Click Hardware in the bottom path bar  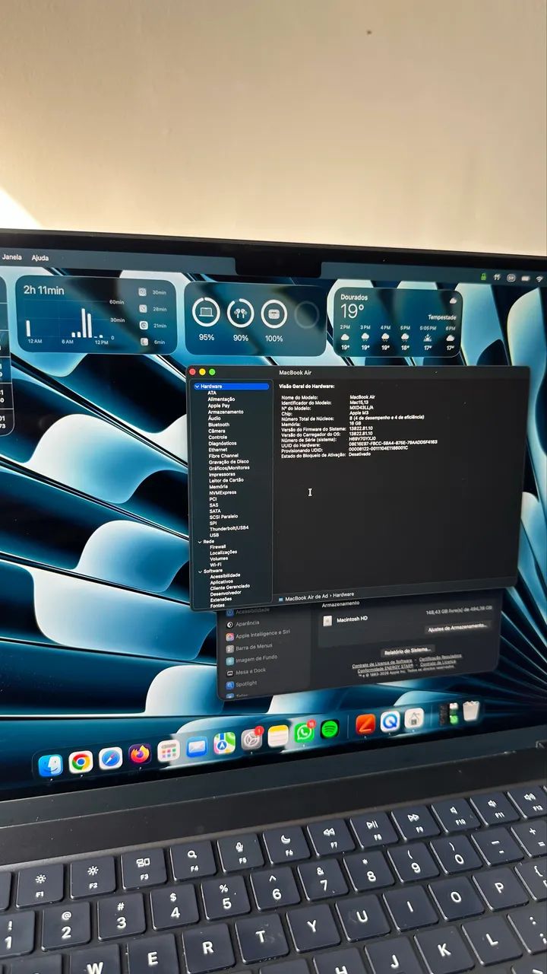pyautogui.click(x=343, y=594)
